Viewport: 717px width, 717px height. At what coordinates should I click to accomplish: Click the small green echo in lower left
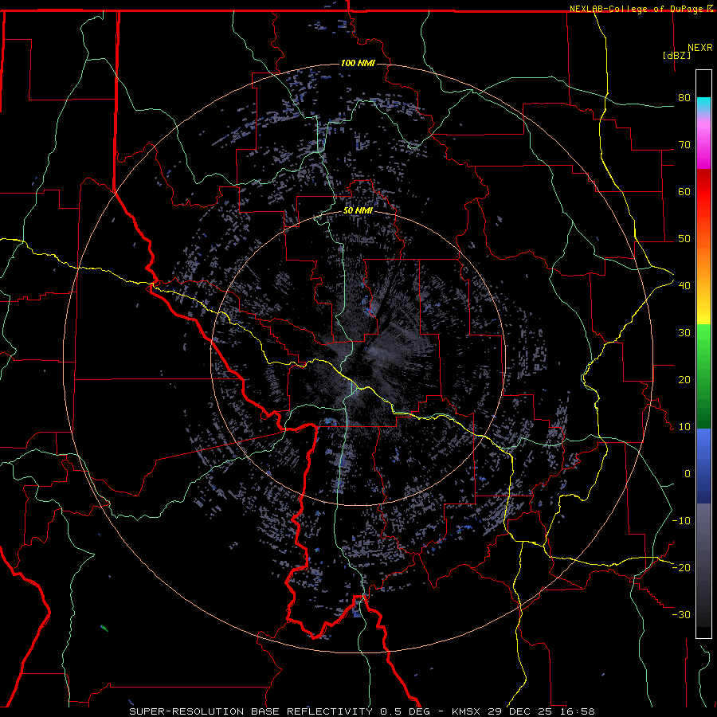click(x=104, y=629)
